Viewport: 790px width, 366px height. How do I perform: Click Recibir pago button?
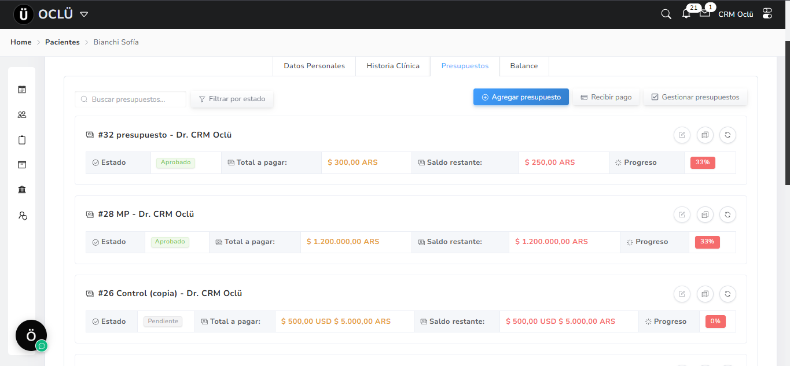[x=606, y=97]
